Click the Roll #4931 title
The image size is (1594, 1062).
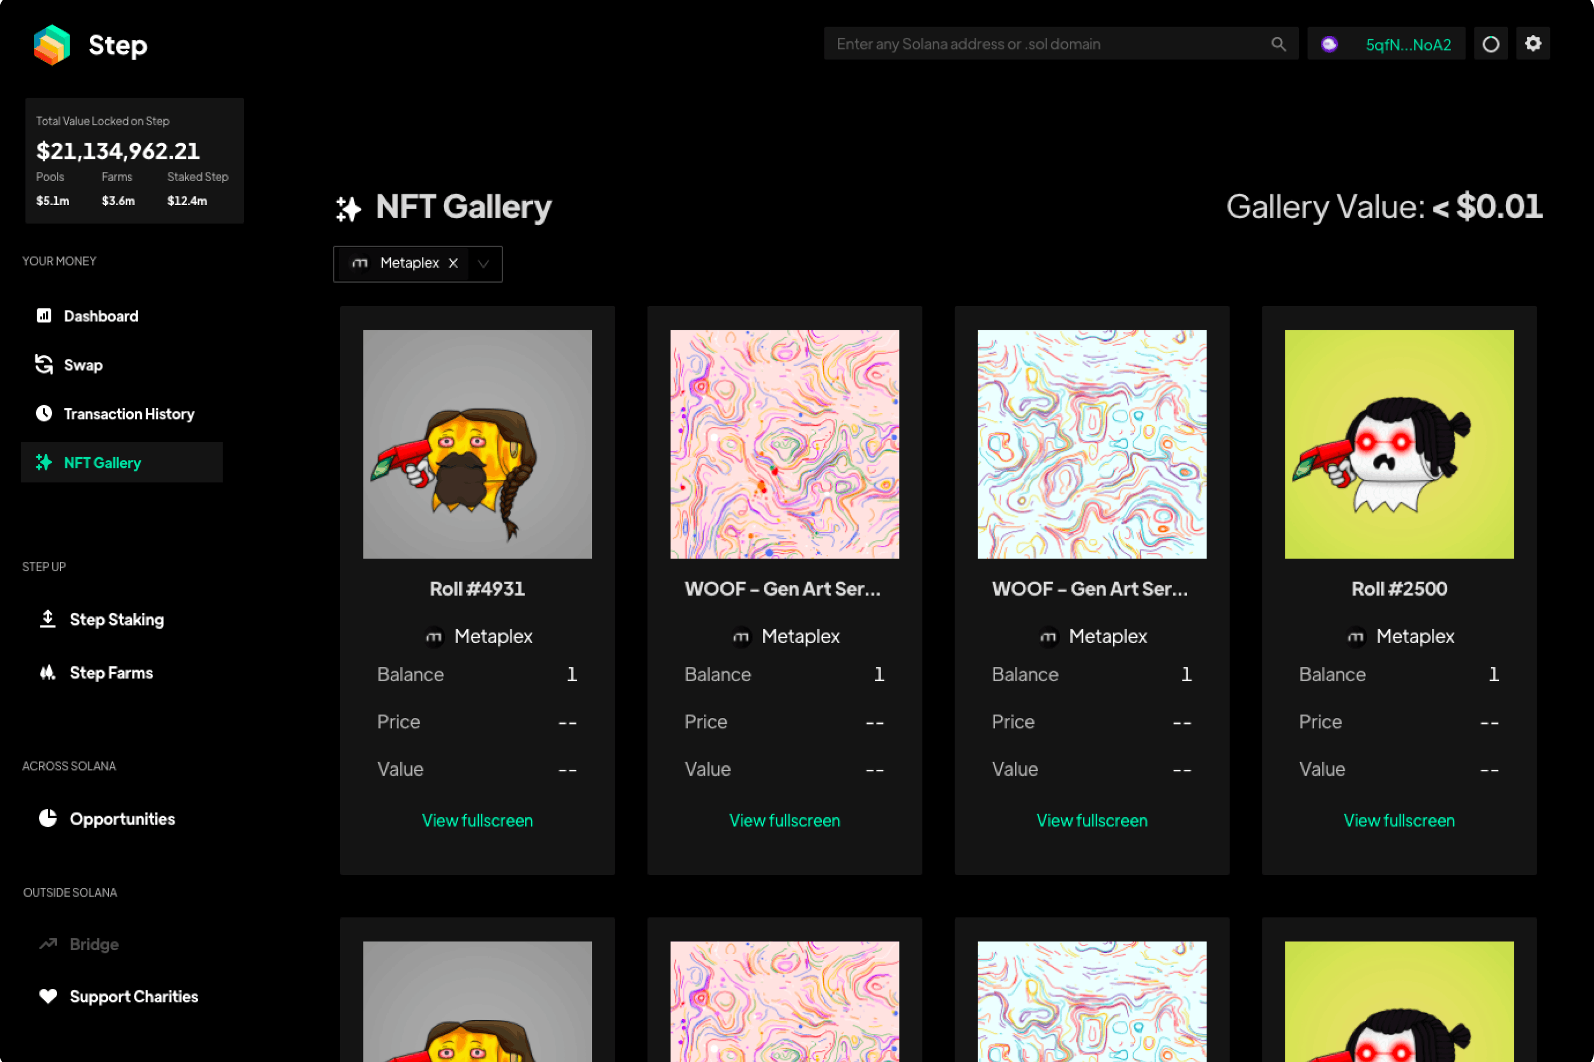click(x=477, y=588)
